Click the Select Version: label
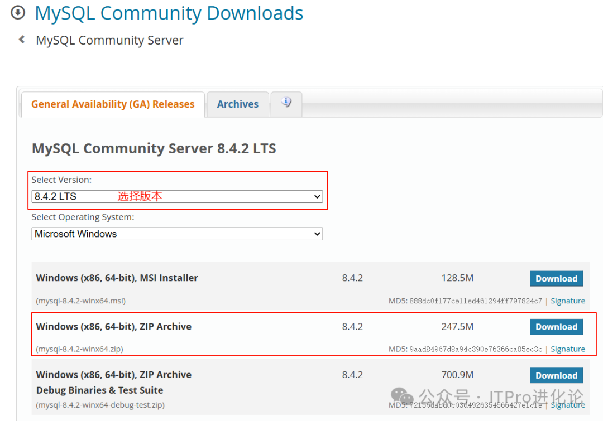Screen dimensions: 603x421 61,180
